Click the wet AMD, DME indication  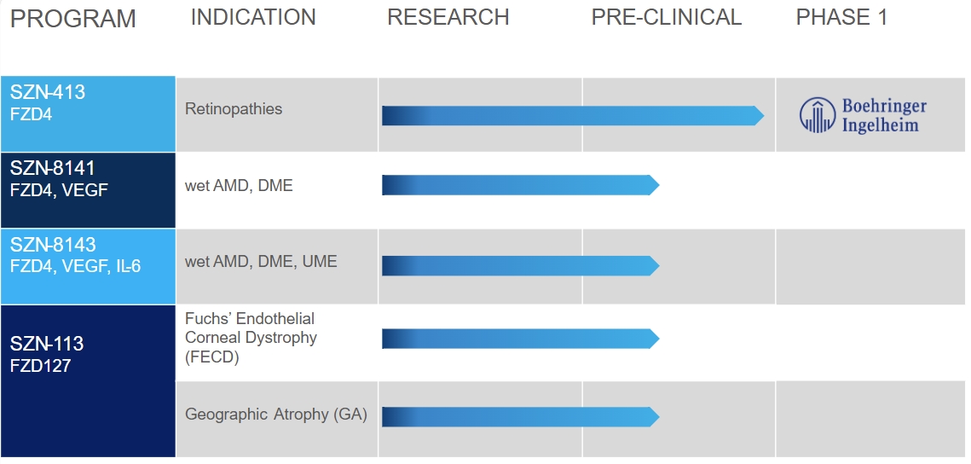[x=239, y=185]
